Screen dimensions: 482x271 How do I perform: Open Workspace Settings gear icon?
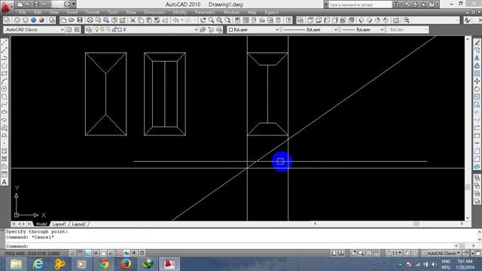pos(69,30)
